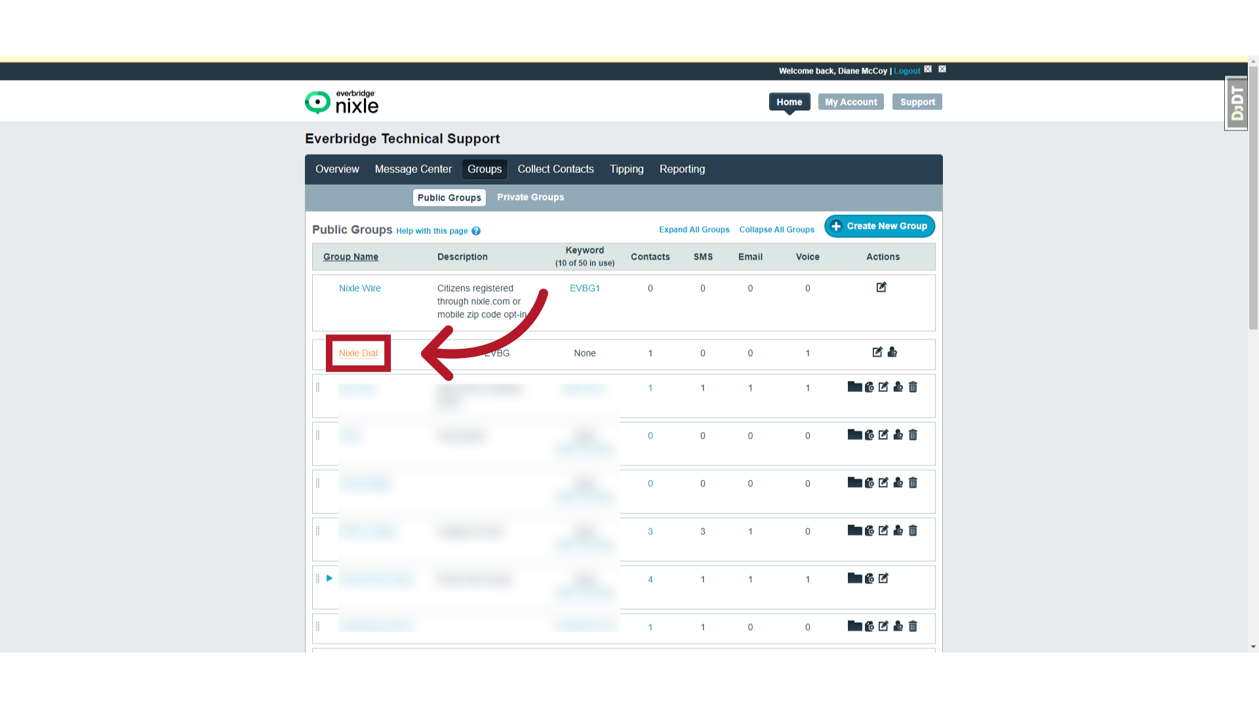
Task: Click scrollbar down arrow
Action: coord(1253,646)
